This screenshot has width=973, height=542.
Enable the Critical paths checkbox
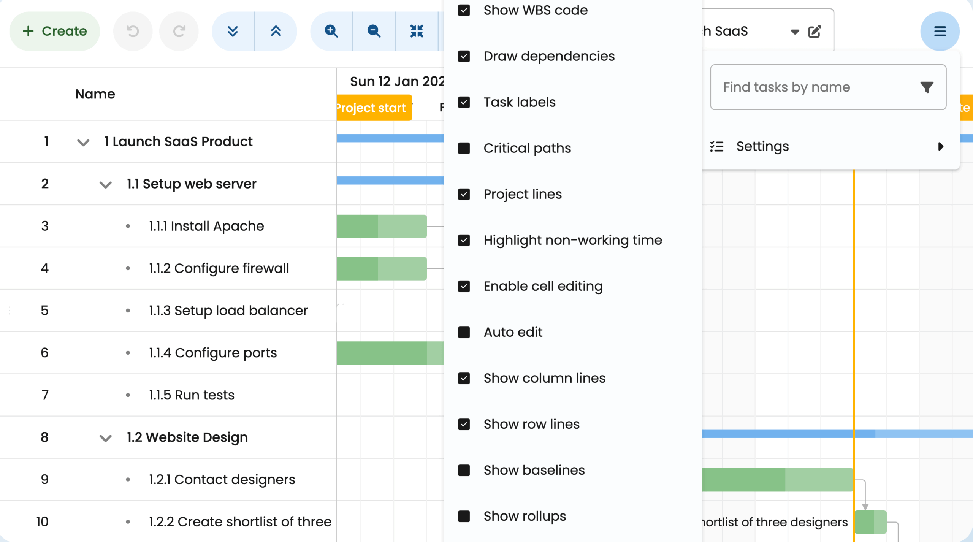(x=464, y=148)
